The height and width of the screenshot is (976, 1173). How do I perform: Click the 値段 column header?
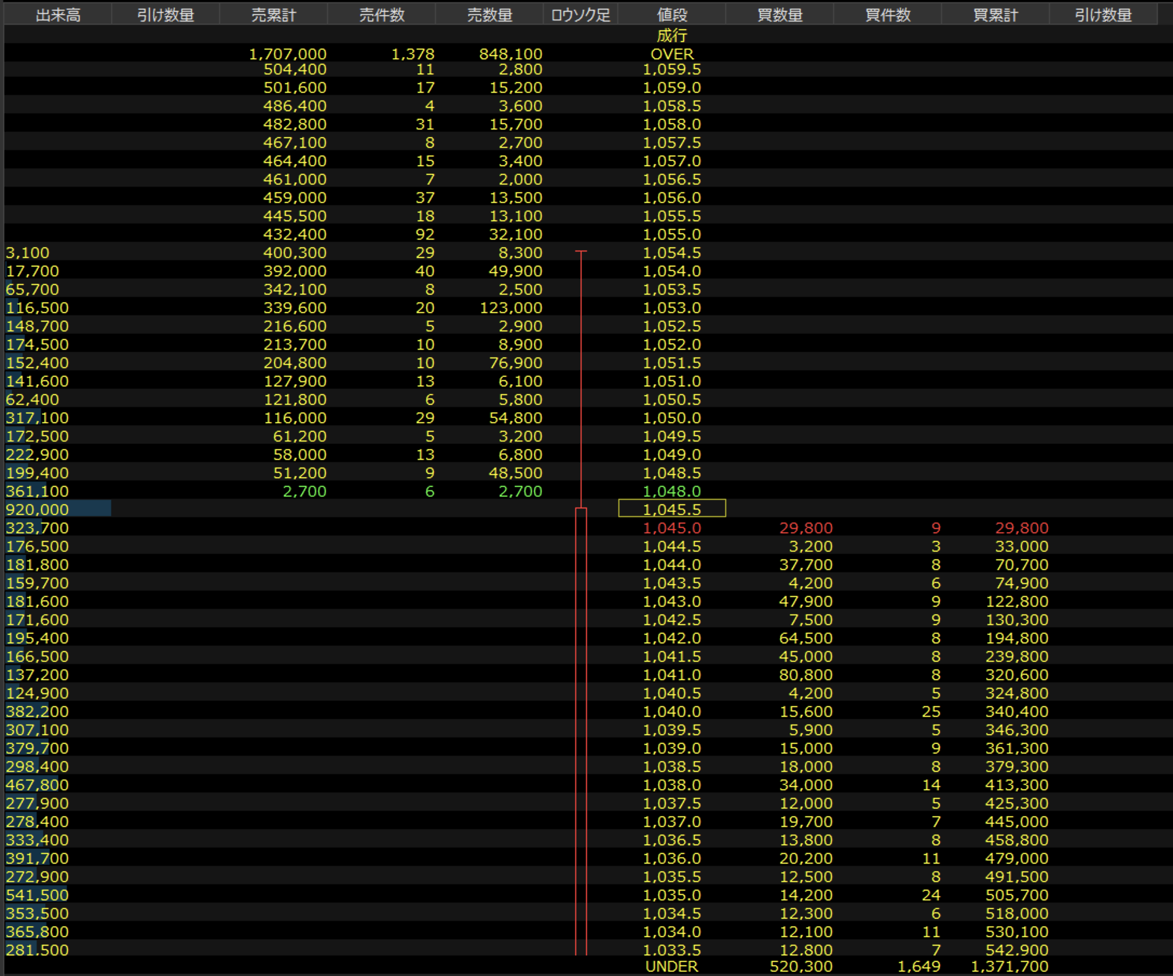(x=671, y=15)
